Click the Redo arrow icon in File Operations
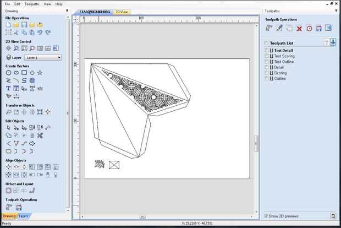Screen dimensions: 341x228 point(48,32)
